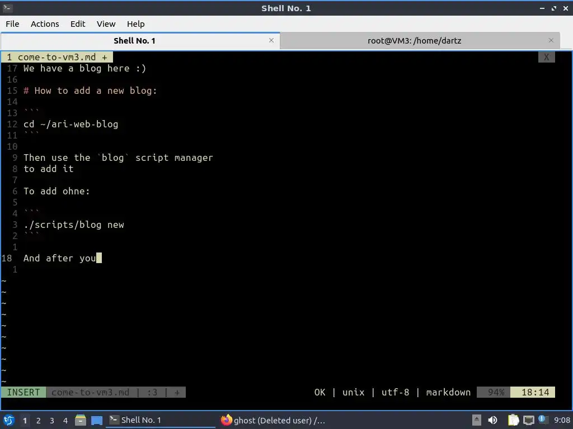Open the Actions menu
The image size is (573, 429).
pyautogui.click(x=45, y=23)
